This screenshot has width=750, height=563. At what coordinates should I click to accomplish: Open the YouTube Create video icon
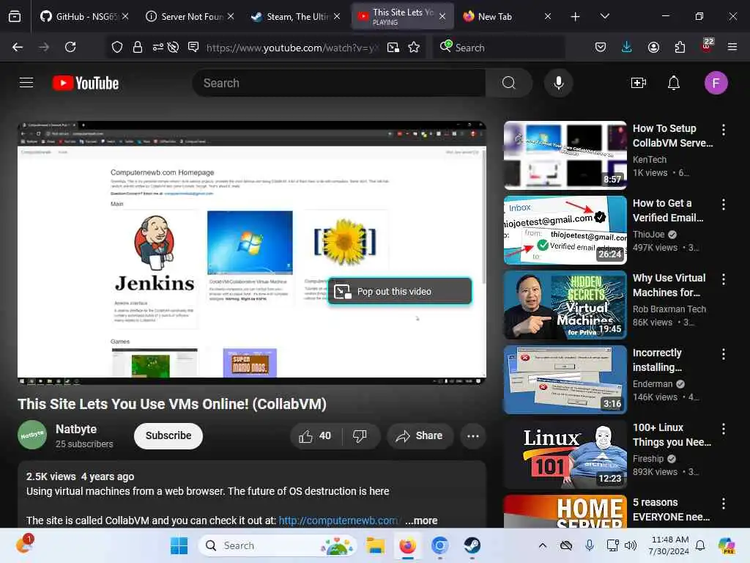click(x=639, y=83)
